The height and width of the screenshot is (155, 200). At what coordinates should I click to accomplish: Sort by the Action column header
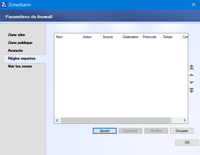(91, 37)
